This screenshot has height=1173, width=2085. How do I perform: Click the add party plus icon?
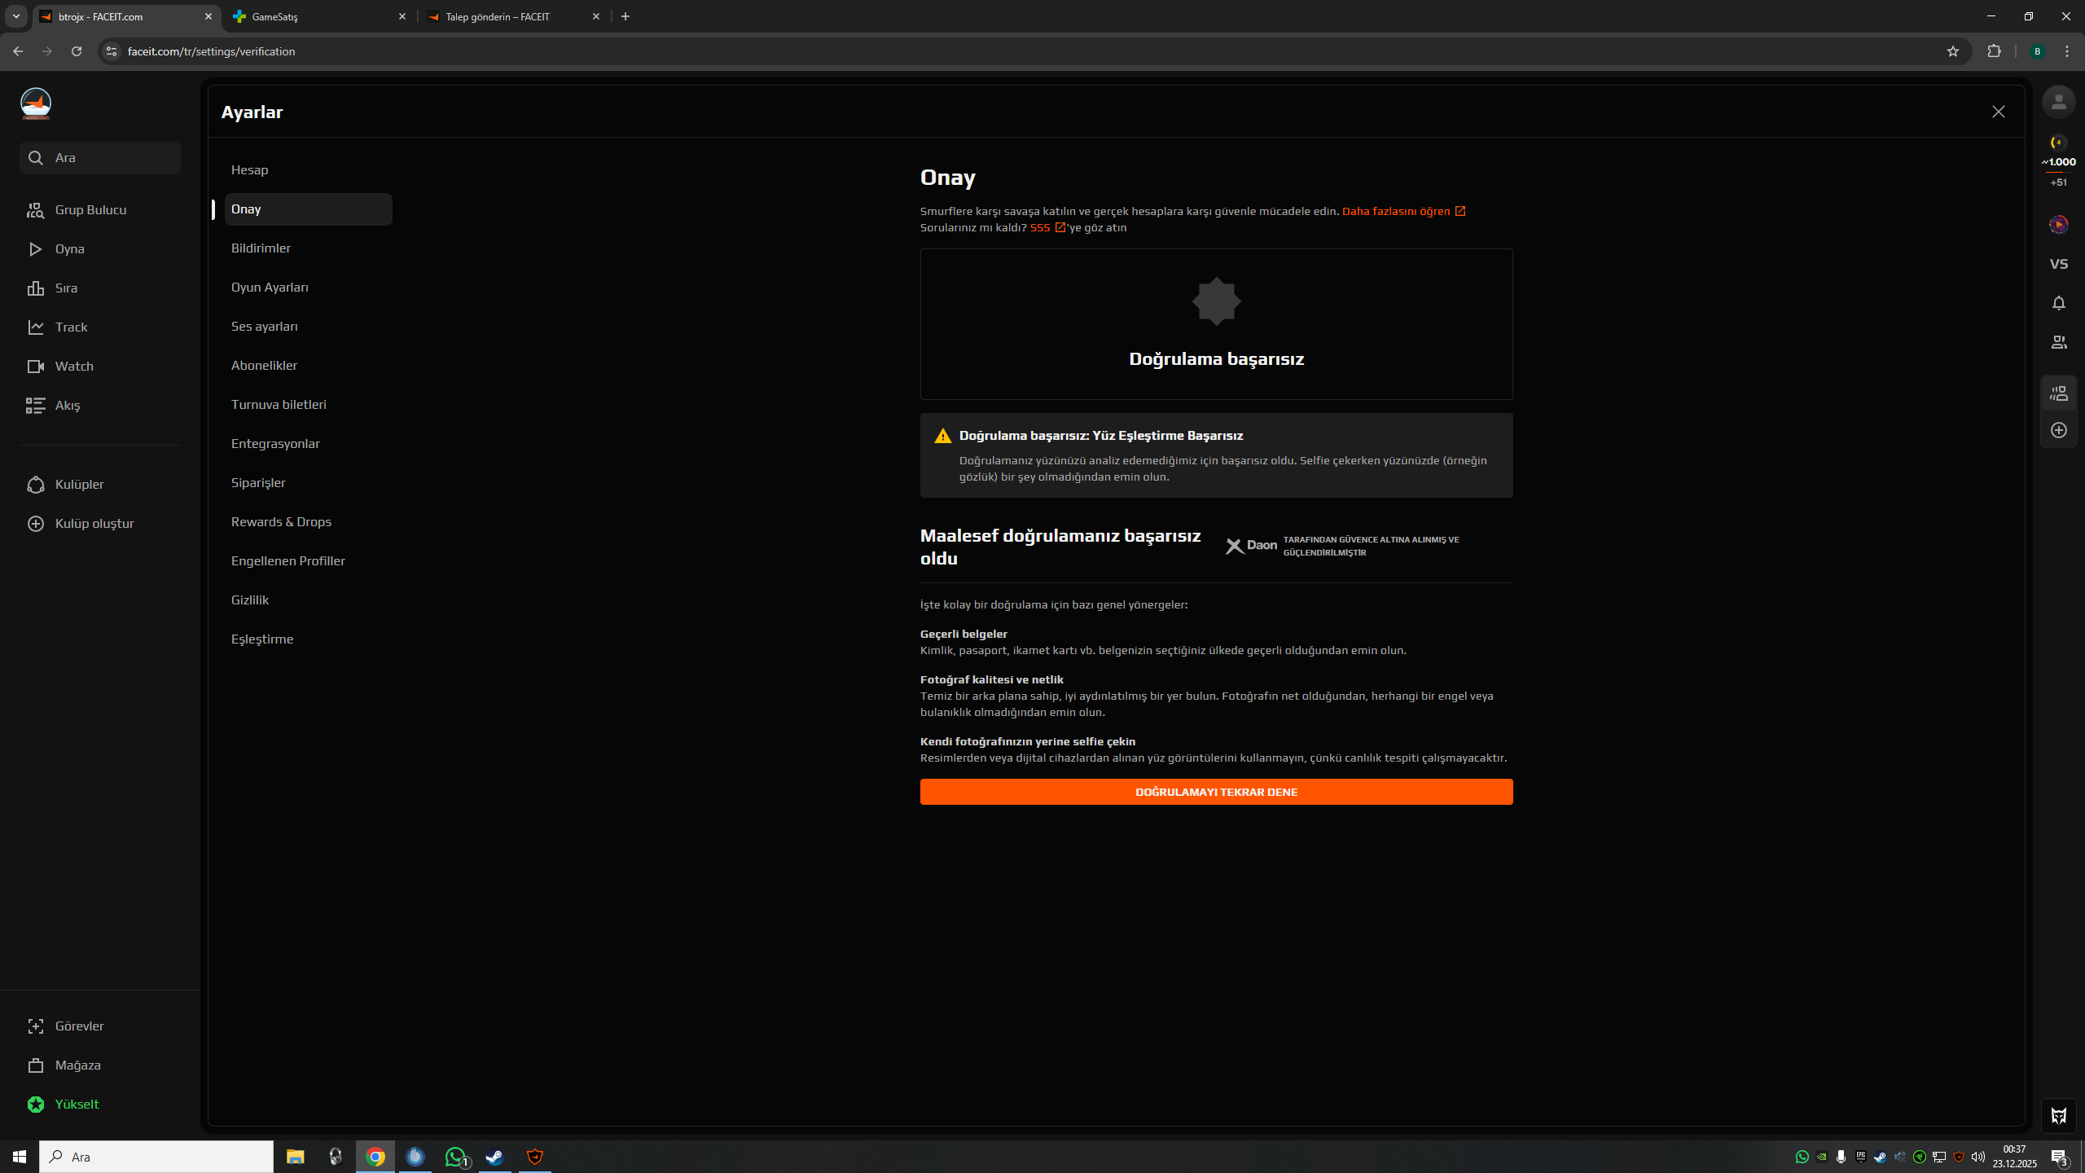[x=2058, y=430]
